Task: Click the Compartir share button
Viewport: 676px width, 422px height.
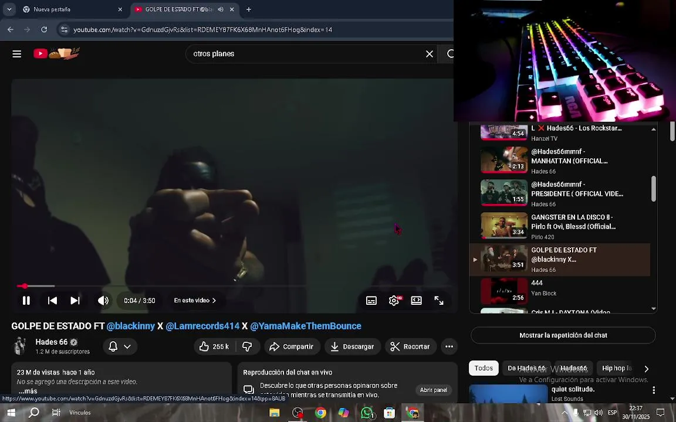Action: tap(292, 346)
